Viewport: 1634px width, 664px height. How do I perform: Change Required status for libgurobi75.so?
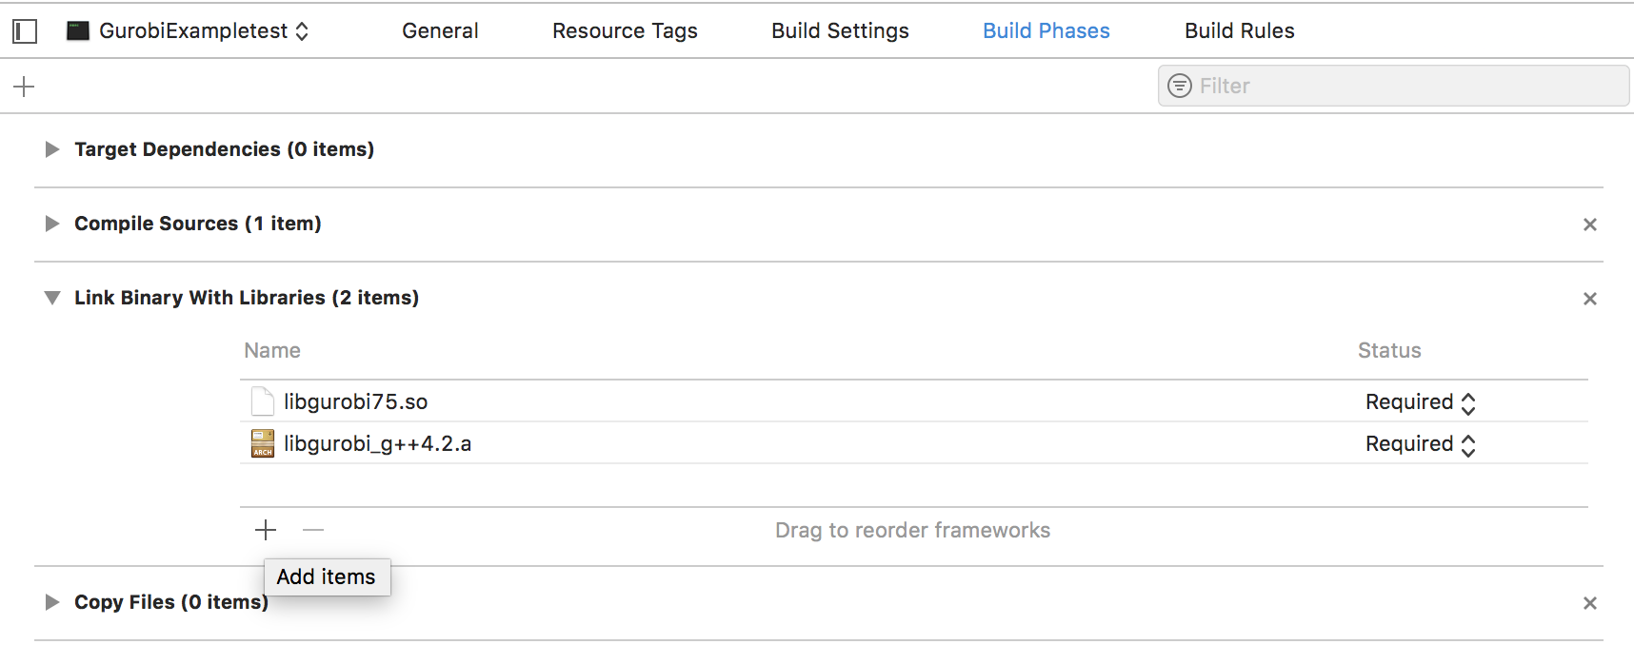click(1420, 402)
